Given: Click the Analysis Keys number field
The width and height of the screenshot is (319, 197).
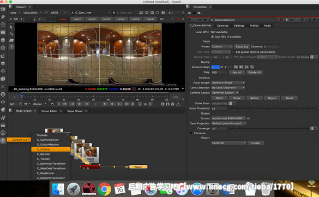Looking at the screenshot, I should pyautogui.click(x=215, y=67).
